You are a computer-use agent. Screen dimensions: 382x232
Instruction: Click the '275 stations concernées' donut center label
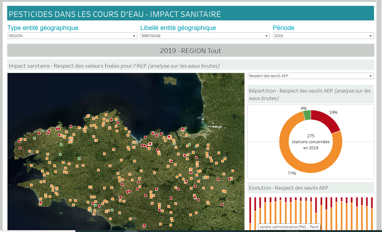311,142
